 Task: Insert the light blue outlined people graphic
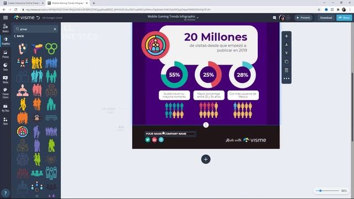(51, 173)
